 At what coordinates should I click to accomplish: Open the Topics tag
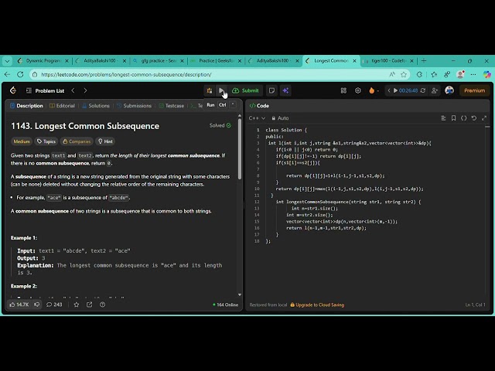point(46,141)
